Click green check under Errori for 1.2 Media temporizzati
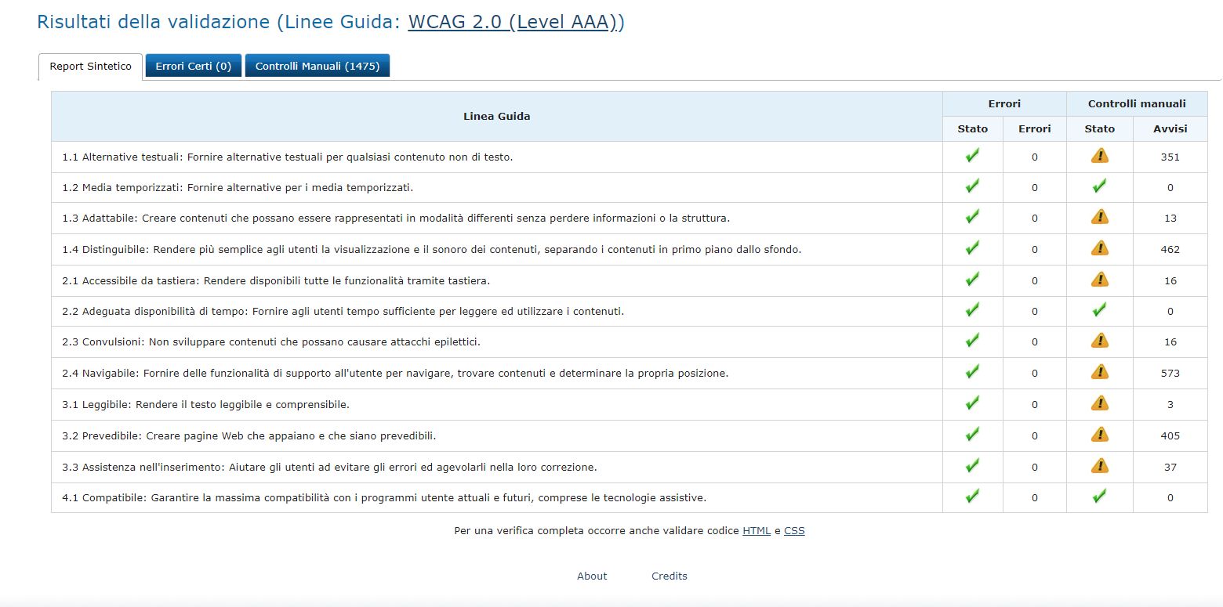The image size is (1223, 607). click(972, 186)
